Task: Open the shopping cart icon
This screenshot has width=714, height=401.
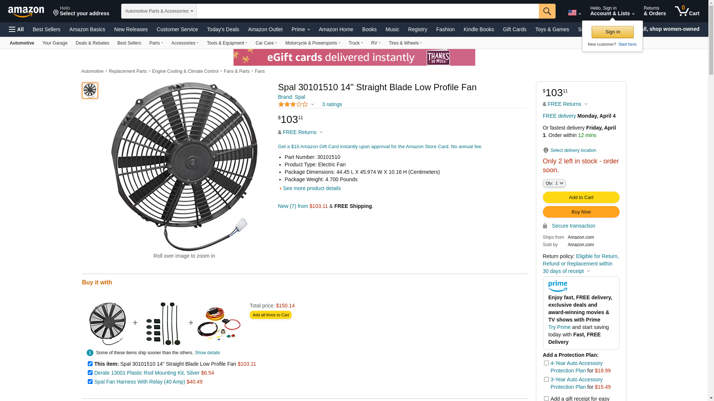Action: coord(687,11)
